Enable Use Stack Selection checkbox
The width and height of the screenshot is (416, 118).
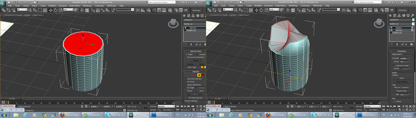[x=186, y=79]
